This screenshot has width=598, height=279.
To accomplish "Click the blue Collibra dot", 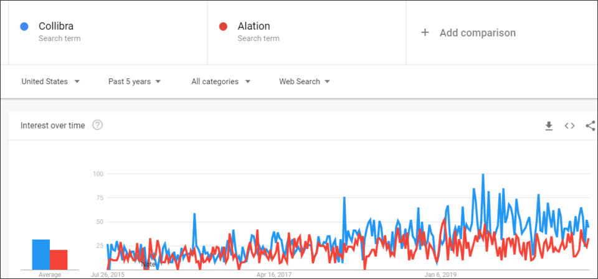I will tap(24, 26).
